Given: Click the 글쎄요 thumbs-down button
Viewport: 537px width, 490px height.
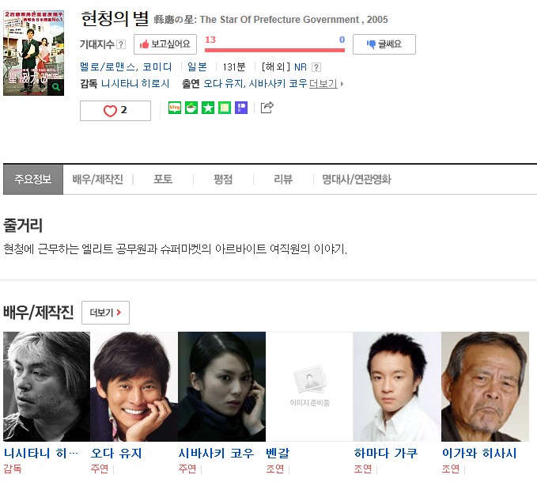Looking at the screenshot, I should click(x=384, y=44).
